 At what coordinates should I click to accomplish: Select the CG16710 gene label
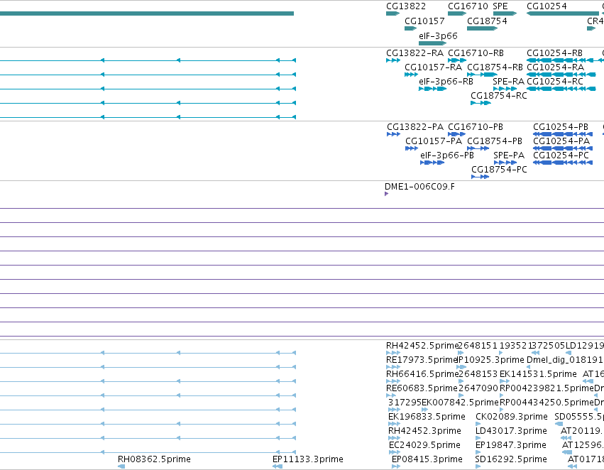click(468, 6)
